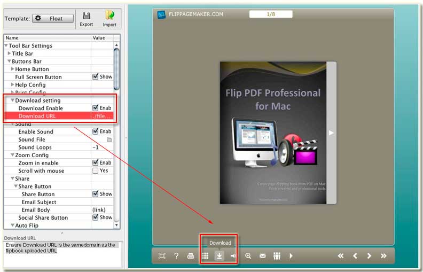423x272 pixels.
Task: Click scrollbar up arrow in settings panel
Action: pyautogui.click(x=116, y=45)
